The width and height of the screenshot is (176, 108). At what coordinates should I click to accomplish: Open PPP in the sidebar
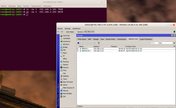[64, 50]
